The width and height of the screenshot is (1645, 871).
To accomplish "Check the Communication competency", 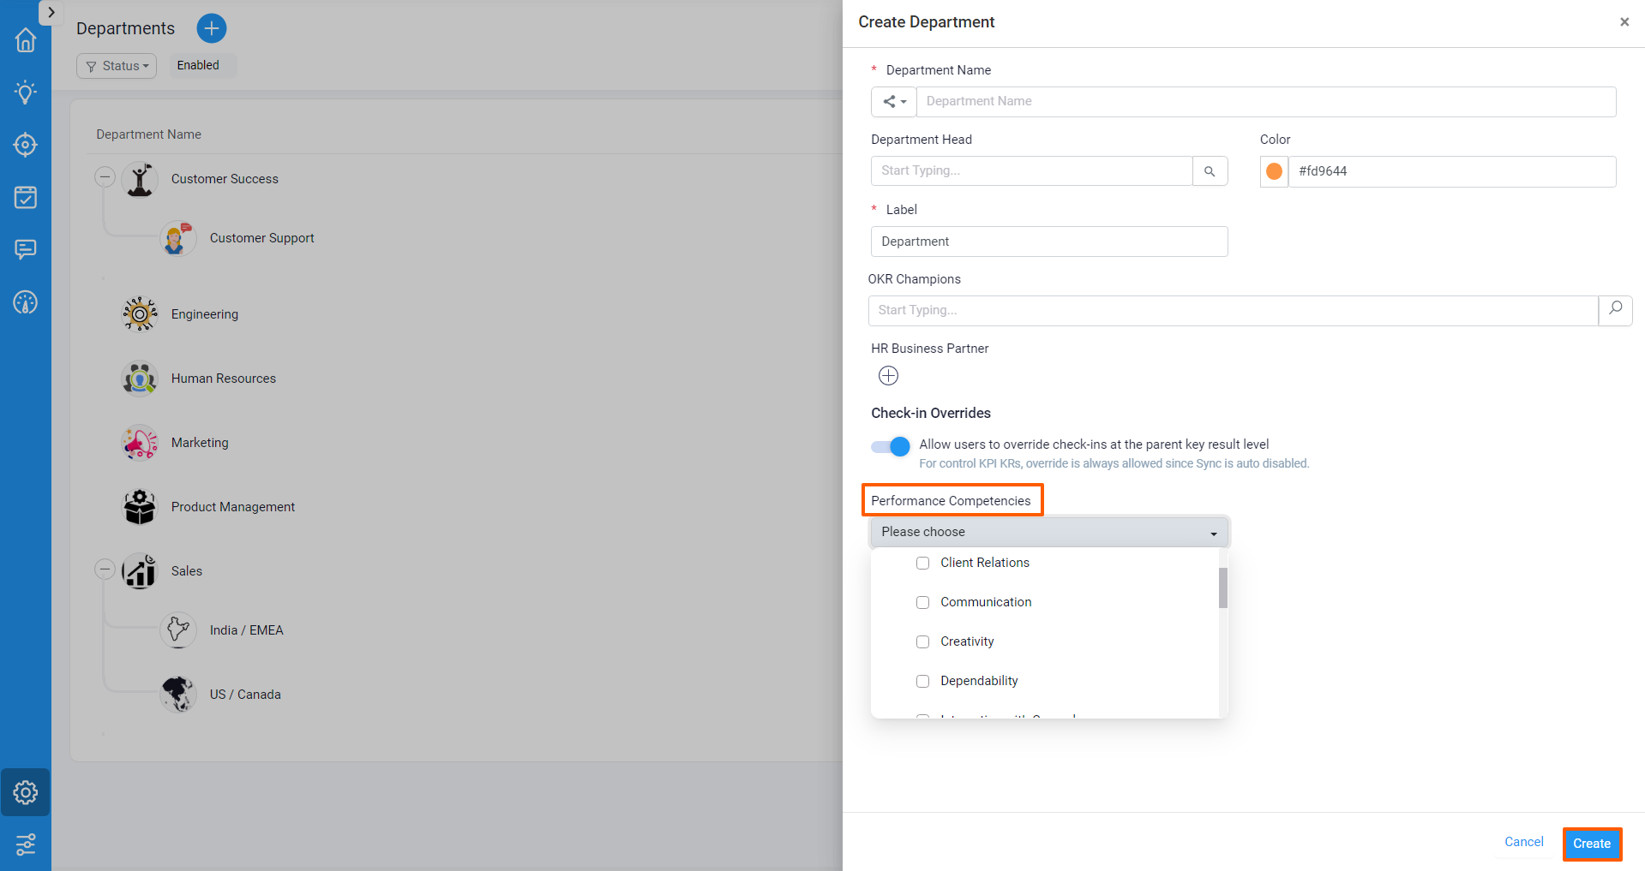I will point(922,602).
